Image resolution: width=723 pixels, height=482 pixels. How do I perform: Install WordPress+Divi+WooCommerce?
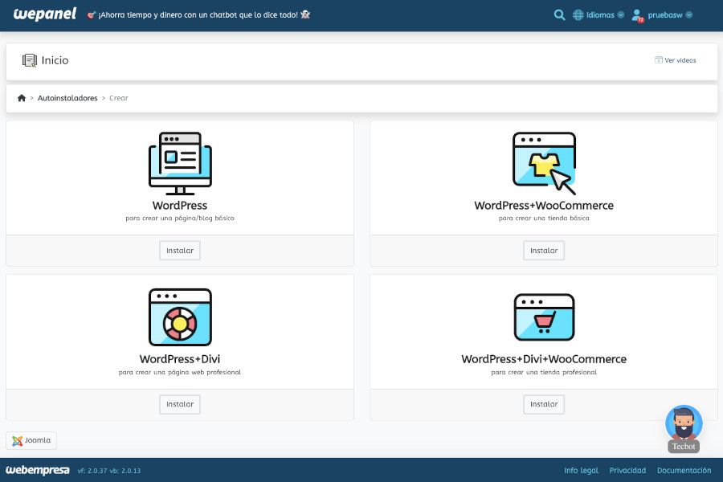544,404
